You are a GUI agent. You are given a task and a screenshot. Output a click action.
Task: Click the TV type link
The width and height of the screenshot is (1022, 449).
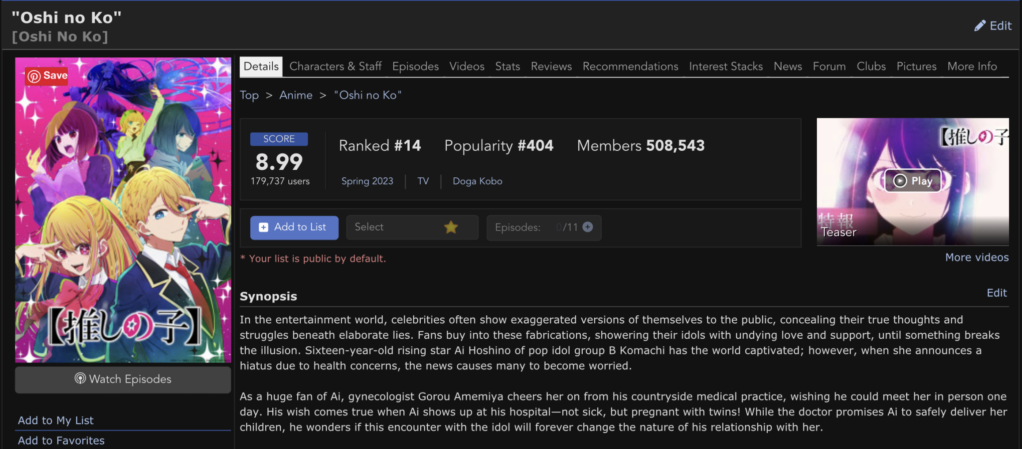point(423,181)
